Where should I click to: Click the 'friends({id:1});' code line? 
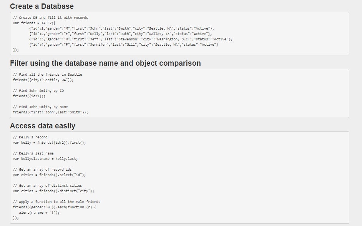[x=29, y=96]
